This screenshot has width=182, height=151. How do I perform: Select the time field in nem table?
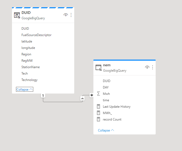[106, 100]
